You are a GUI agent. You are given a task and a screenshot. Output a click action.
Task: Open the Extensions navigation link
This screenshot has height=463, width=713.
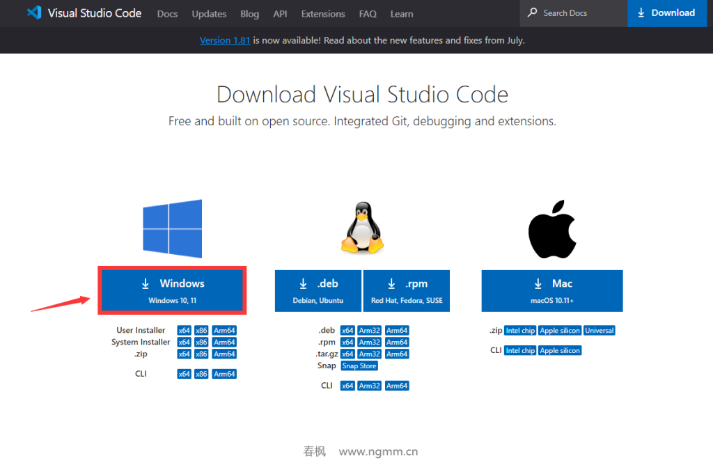click(323, 14)
